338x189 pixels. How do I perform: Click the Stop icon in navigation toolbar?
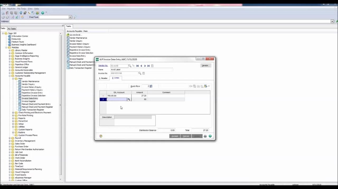[x=12, y=17]
